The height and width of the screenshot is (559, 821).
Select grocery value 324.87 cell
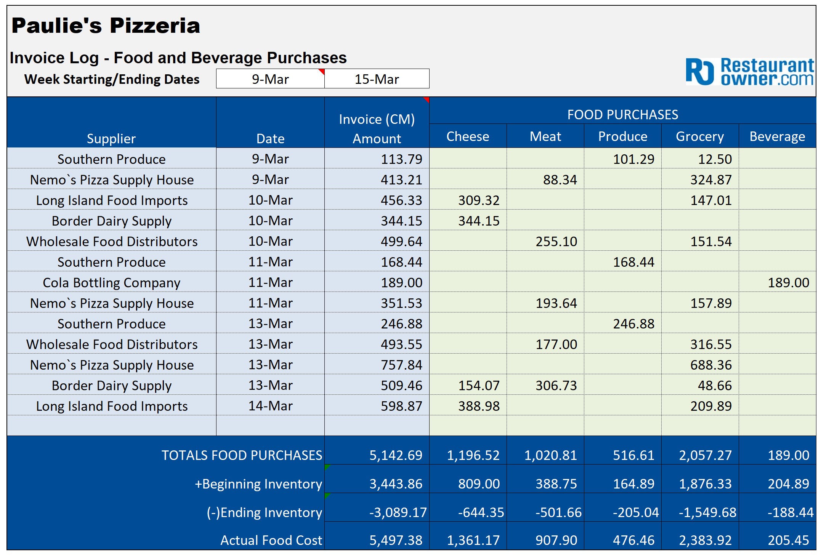click(700, 179)
